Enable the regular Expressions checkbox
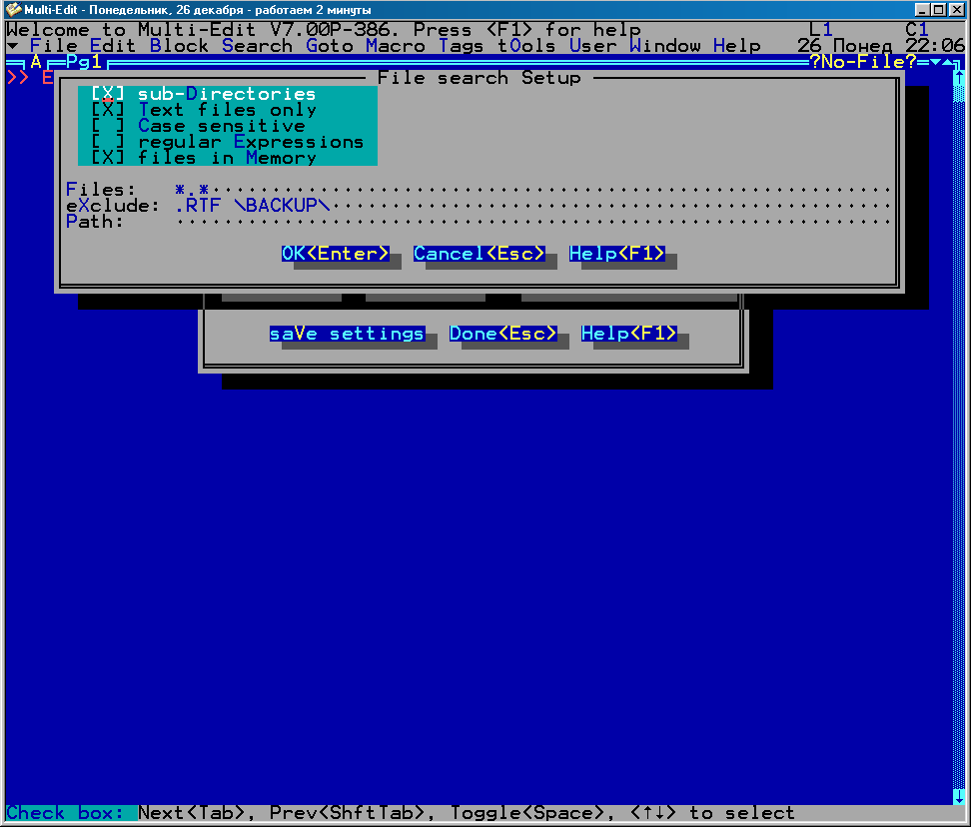 tap(227, 143)
